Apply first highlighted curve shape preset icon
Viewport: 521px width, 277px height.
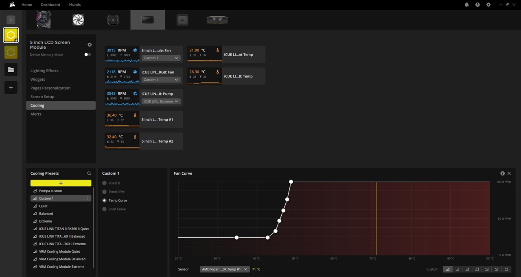pyautogui.click(x=448, y=269)
